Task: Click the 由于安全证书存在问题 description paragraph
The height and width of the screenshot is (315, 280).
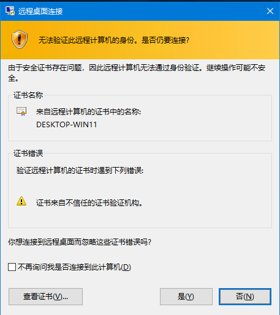Action: [137, 73]
